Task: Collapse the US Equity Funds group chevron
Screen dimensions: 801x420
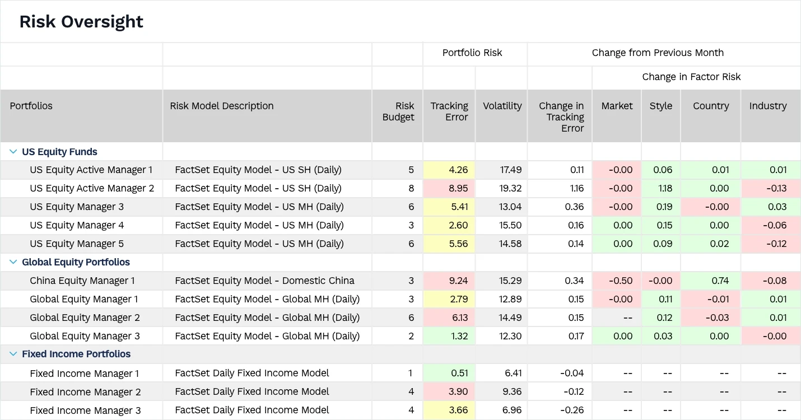Action: tap(12, 151)
